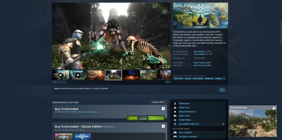The width and height of the screenshot is (282, 140).
Task: Play the official launch trailer thumbnail
Action: (78, 75)
